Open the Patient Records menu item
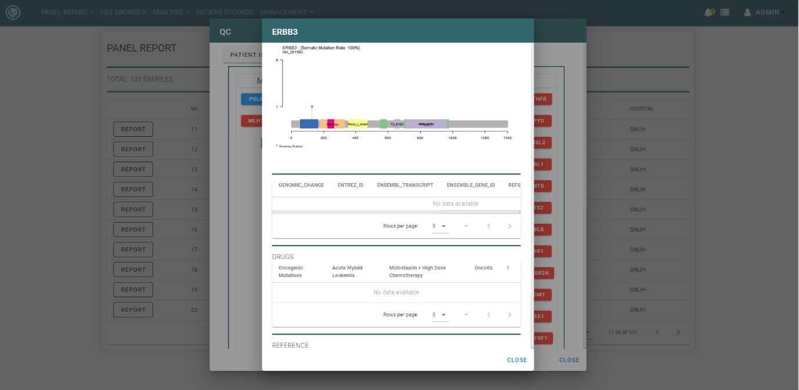The width and height of the screenshot is (799, 390). tap(225, 12)
